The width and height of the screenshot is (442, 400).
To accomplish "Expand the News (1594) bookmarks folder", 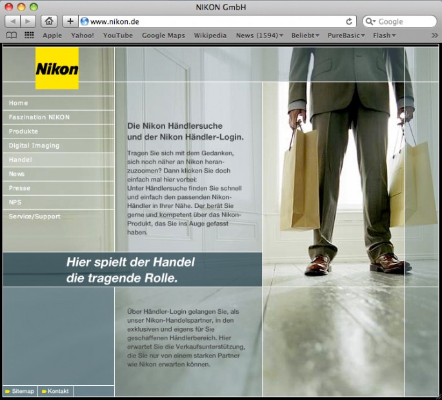I will click(x=259, y=35).
